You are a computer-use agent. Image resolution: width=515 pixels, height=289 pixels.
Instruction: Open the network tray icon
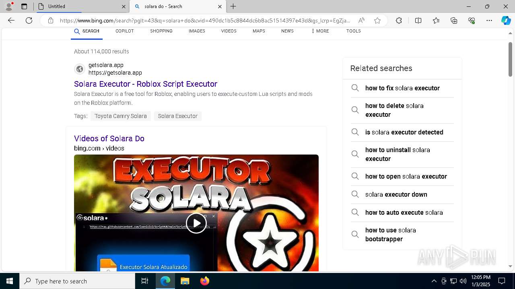pyautogui.click(x=453, y=281)
